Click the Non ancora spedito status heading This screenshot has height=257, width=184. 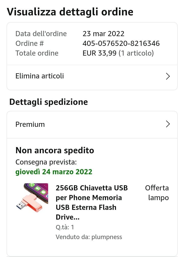pos(55,150)
